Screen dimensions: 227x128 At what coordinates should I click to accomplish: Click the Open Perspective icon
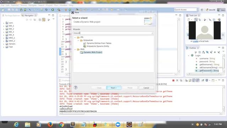coord(202,10)
